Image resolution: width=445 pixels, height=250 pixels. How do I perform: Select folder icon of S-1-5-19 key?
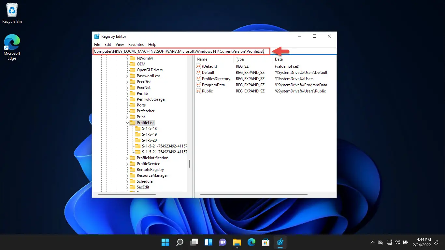[138, 134]
